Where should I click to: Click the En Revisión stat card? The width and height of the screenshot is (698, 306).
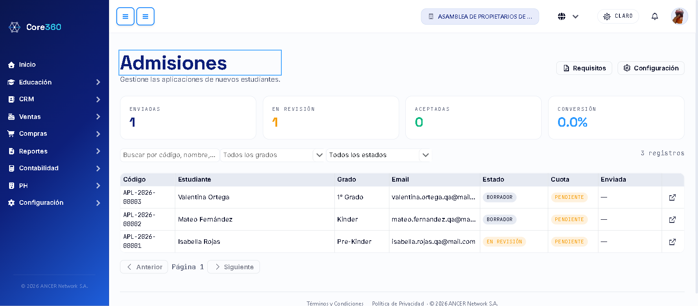click(x=331, y=118)
